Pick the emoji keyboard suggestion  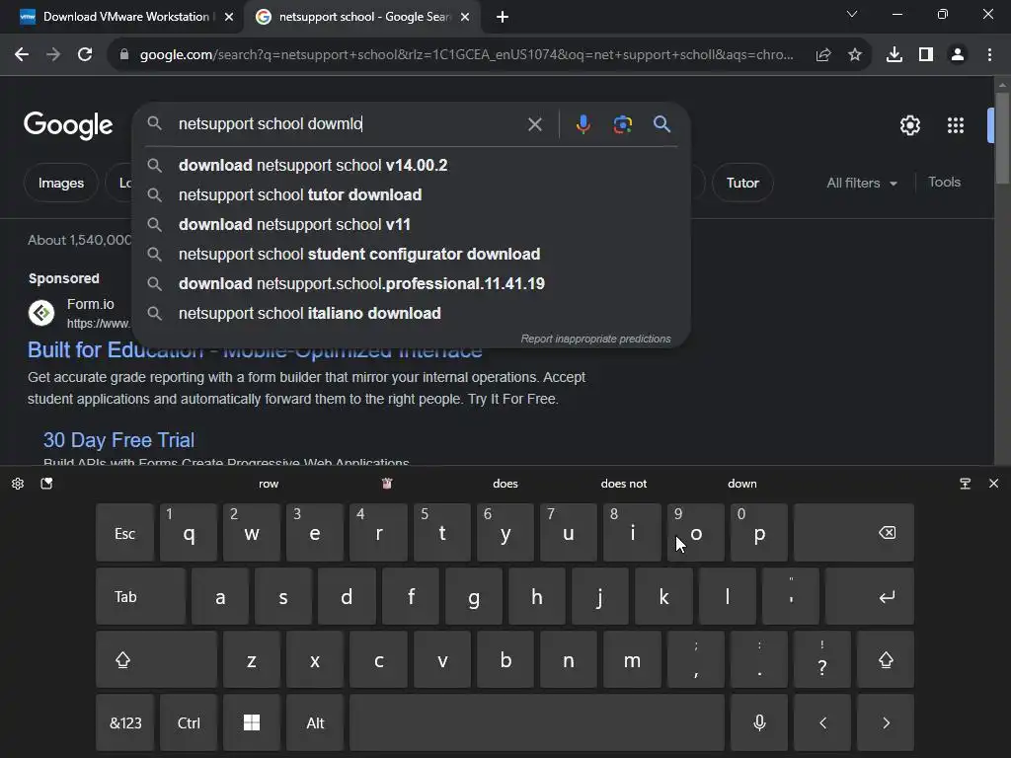tap(387, 484)
